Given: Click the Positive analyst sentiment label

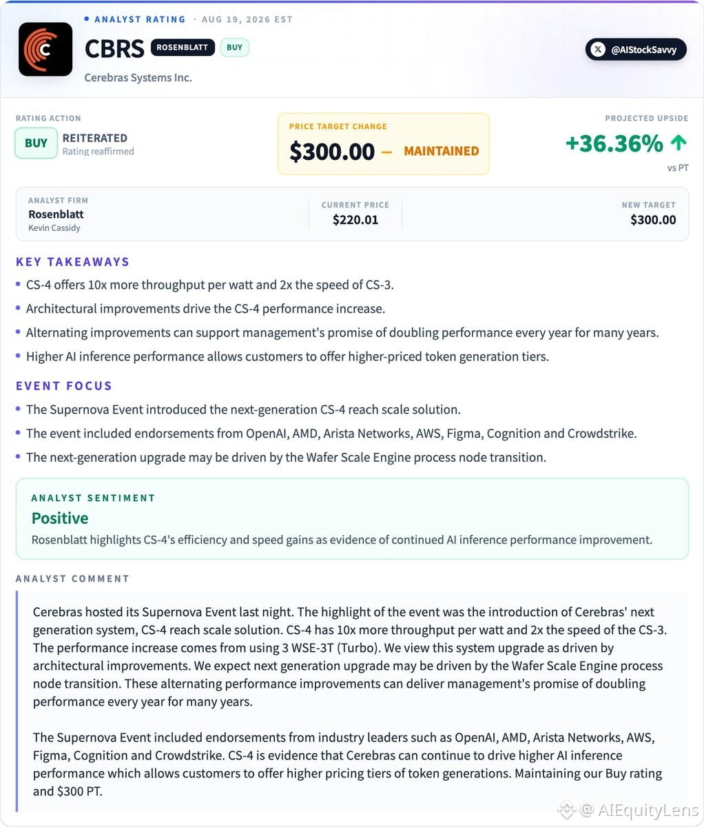Looking at the screenshot, I should (x=60, y=518).
